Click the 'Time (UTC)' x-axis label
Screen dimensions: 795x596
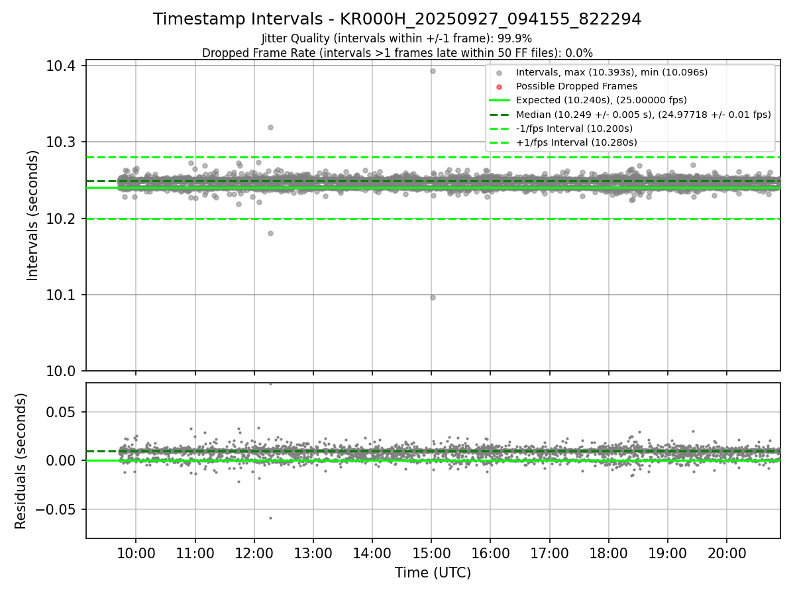(433, 573)
